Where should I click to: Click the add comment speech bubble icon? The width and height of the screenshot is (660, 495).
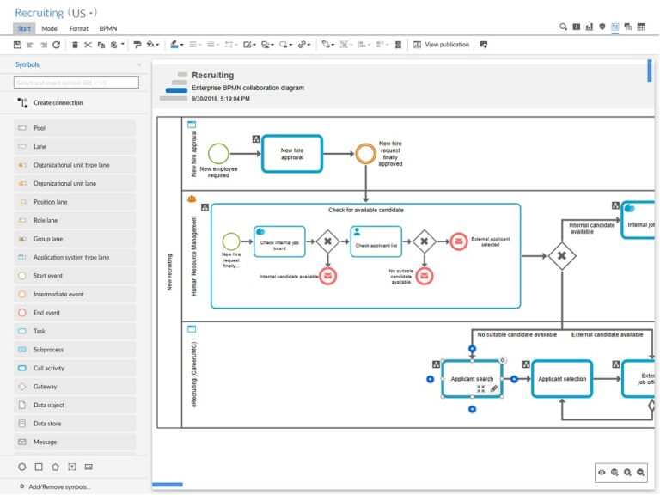tap(484, 45)
